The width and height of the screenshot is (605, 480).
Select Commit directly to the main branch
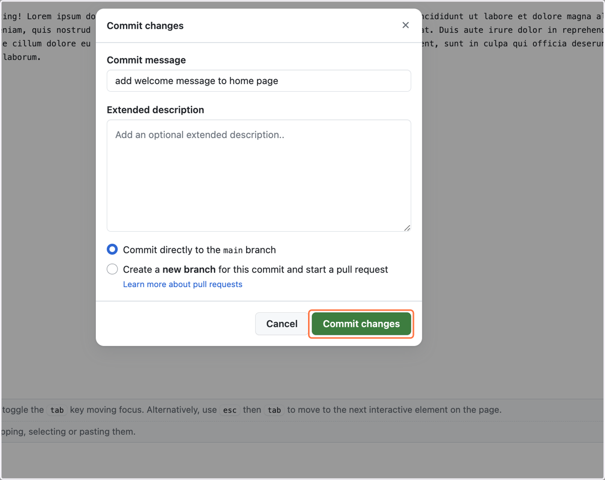(112, 249)
